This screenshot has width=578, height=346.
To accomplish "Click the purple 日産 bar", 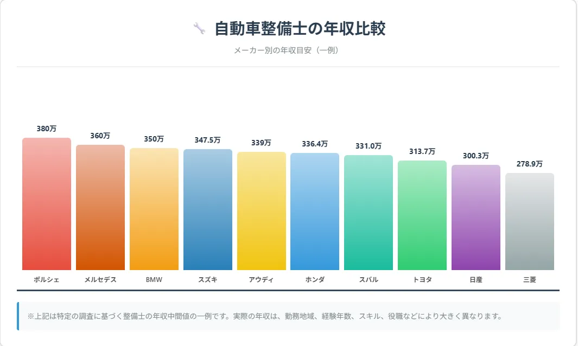I will point(476,217).
